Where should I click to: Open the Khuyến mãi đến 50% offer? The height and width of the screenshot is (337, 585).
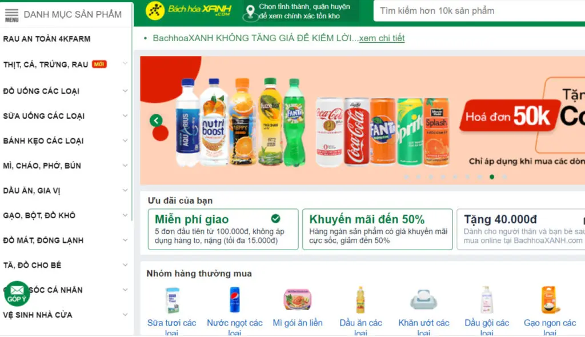pyautogui.click(x=378, y=229)
